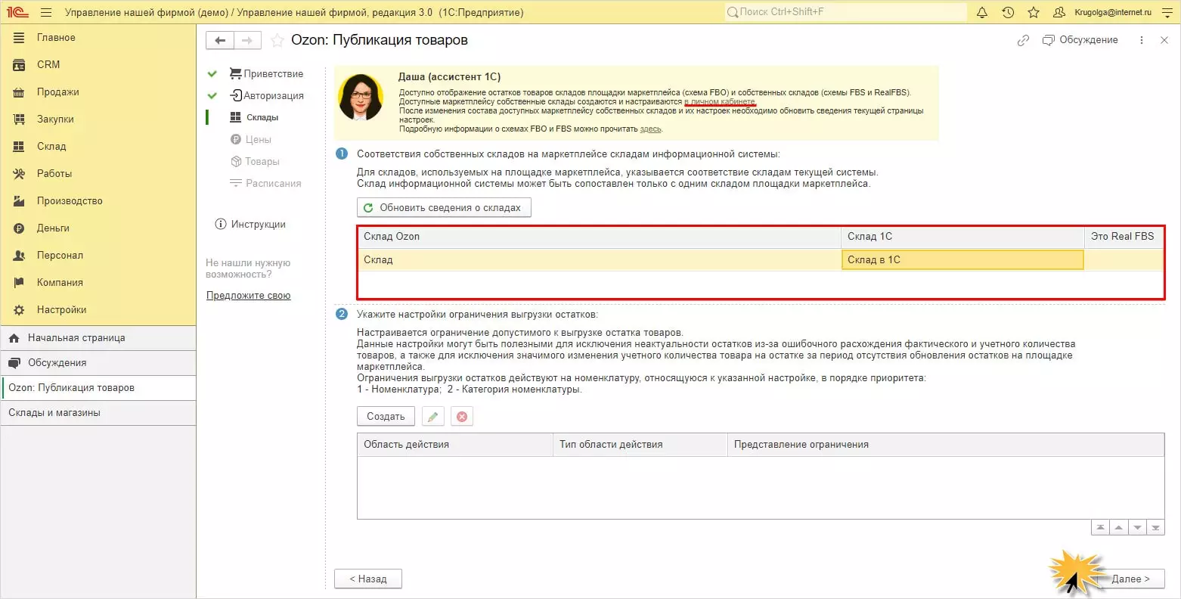Click the Предложите свою link
This screenshot has width=1181, height=599.
pos(248,296)
